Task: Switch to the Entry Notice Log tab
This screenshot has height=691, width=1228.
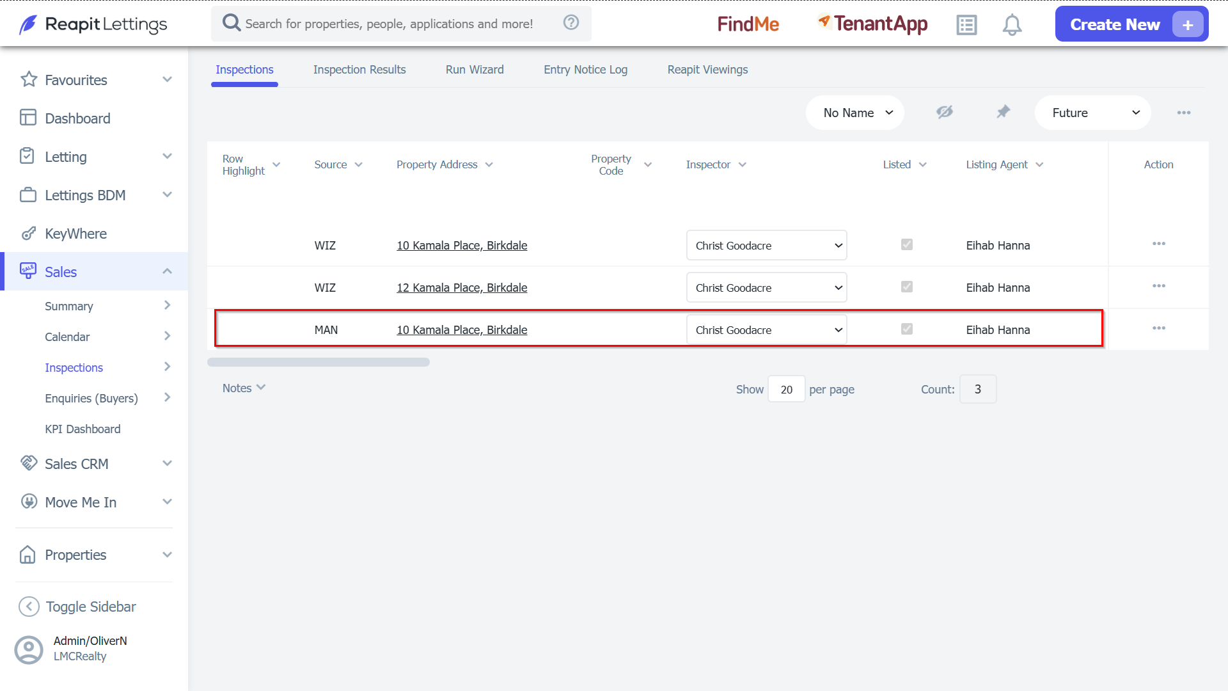Action: coord(585,70)
